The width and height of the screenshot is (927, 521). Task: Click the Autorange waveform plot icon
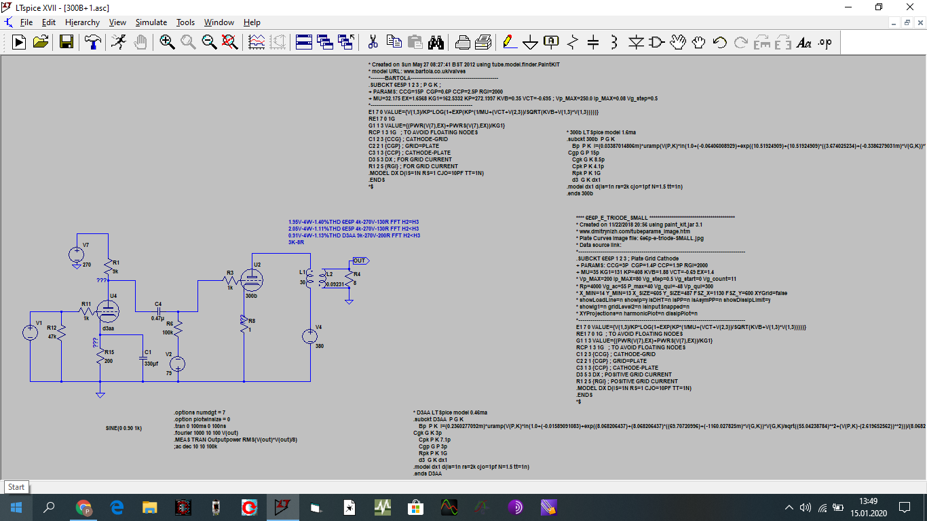tap(257, 42)
